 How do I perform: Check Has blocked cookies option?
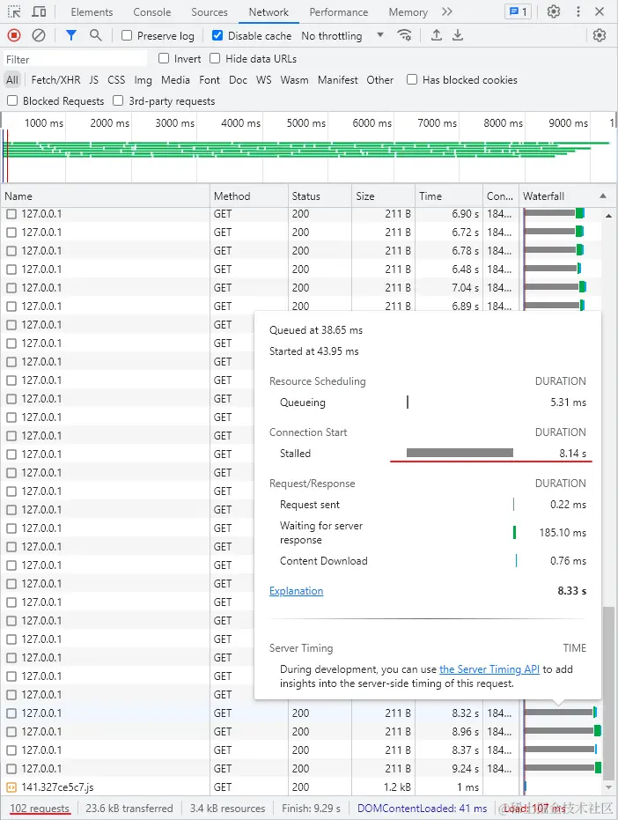point(412,79)
